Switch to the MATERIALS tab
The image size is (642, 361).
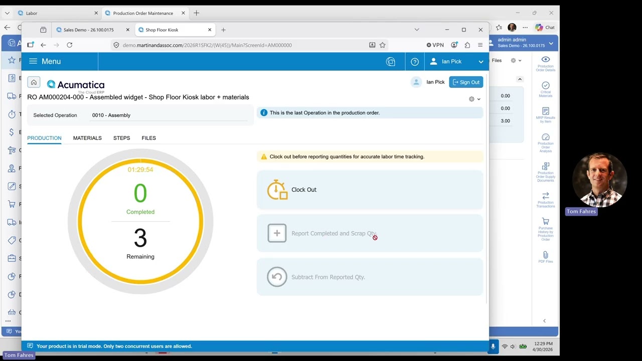pos(87,138)
